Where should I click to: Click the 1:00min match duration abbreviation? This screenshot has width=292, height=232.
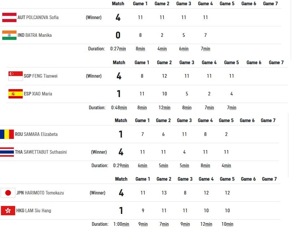pos(121,224)
